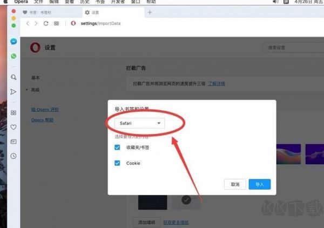The height and width of the screenshot is (228, 324).
Task: Click the input method icon in menu bar
Action: point(286,2)
